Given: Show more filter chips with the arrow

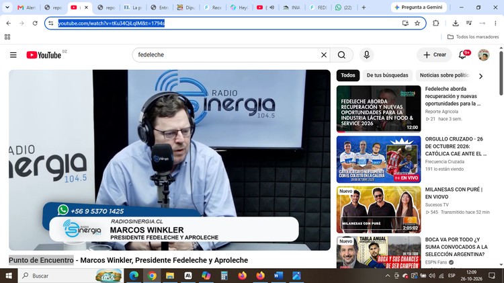Looking at the screenshot, I should click(481, 76).
